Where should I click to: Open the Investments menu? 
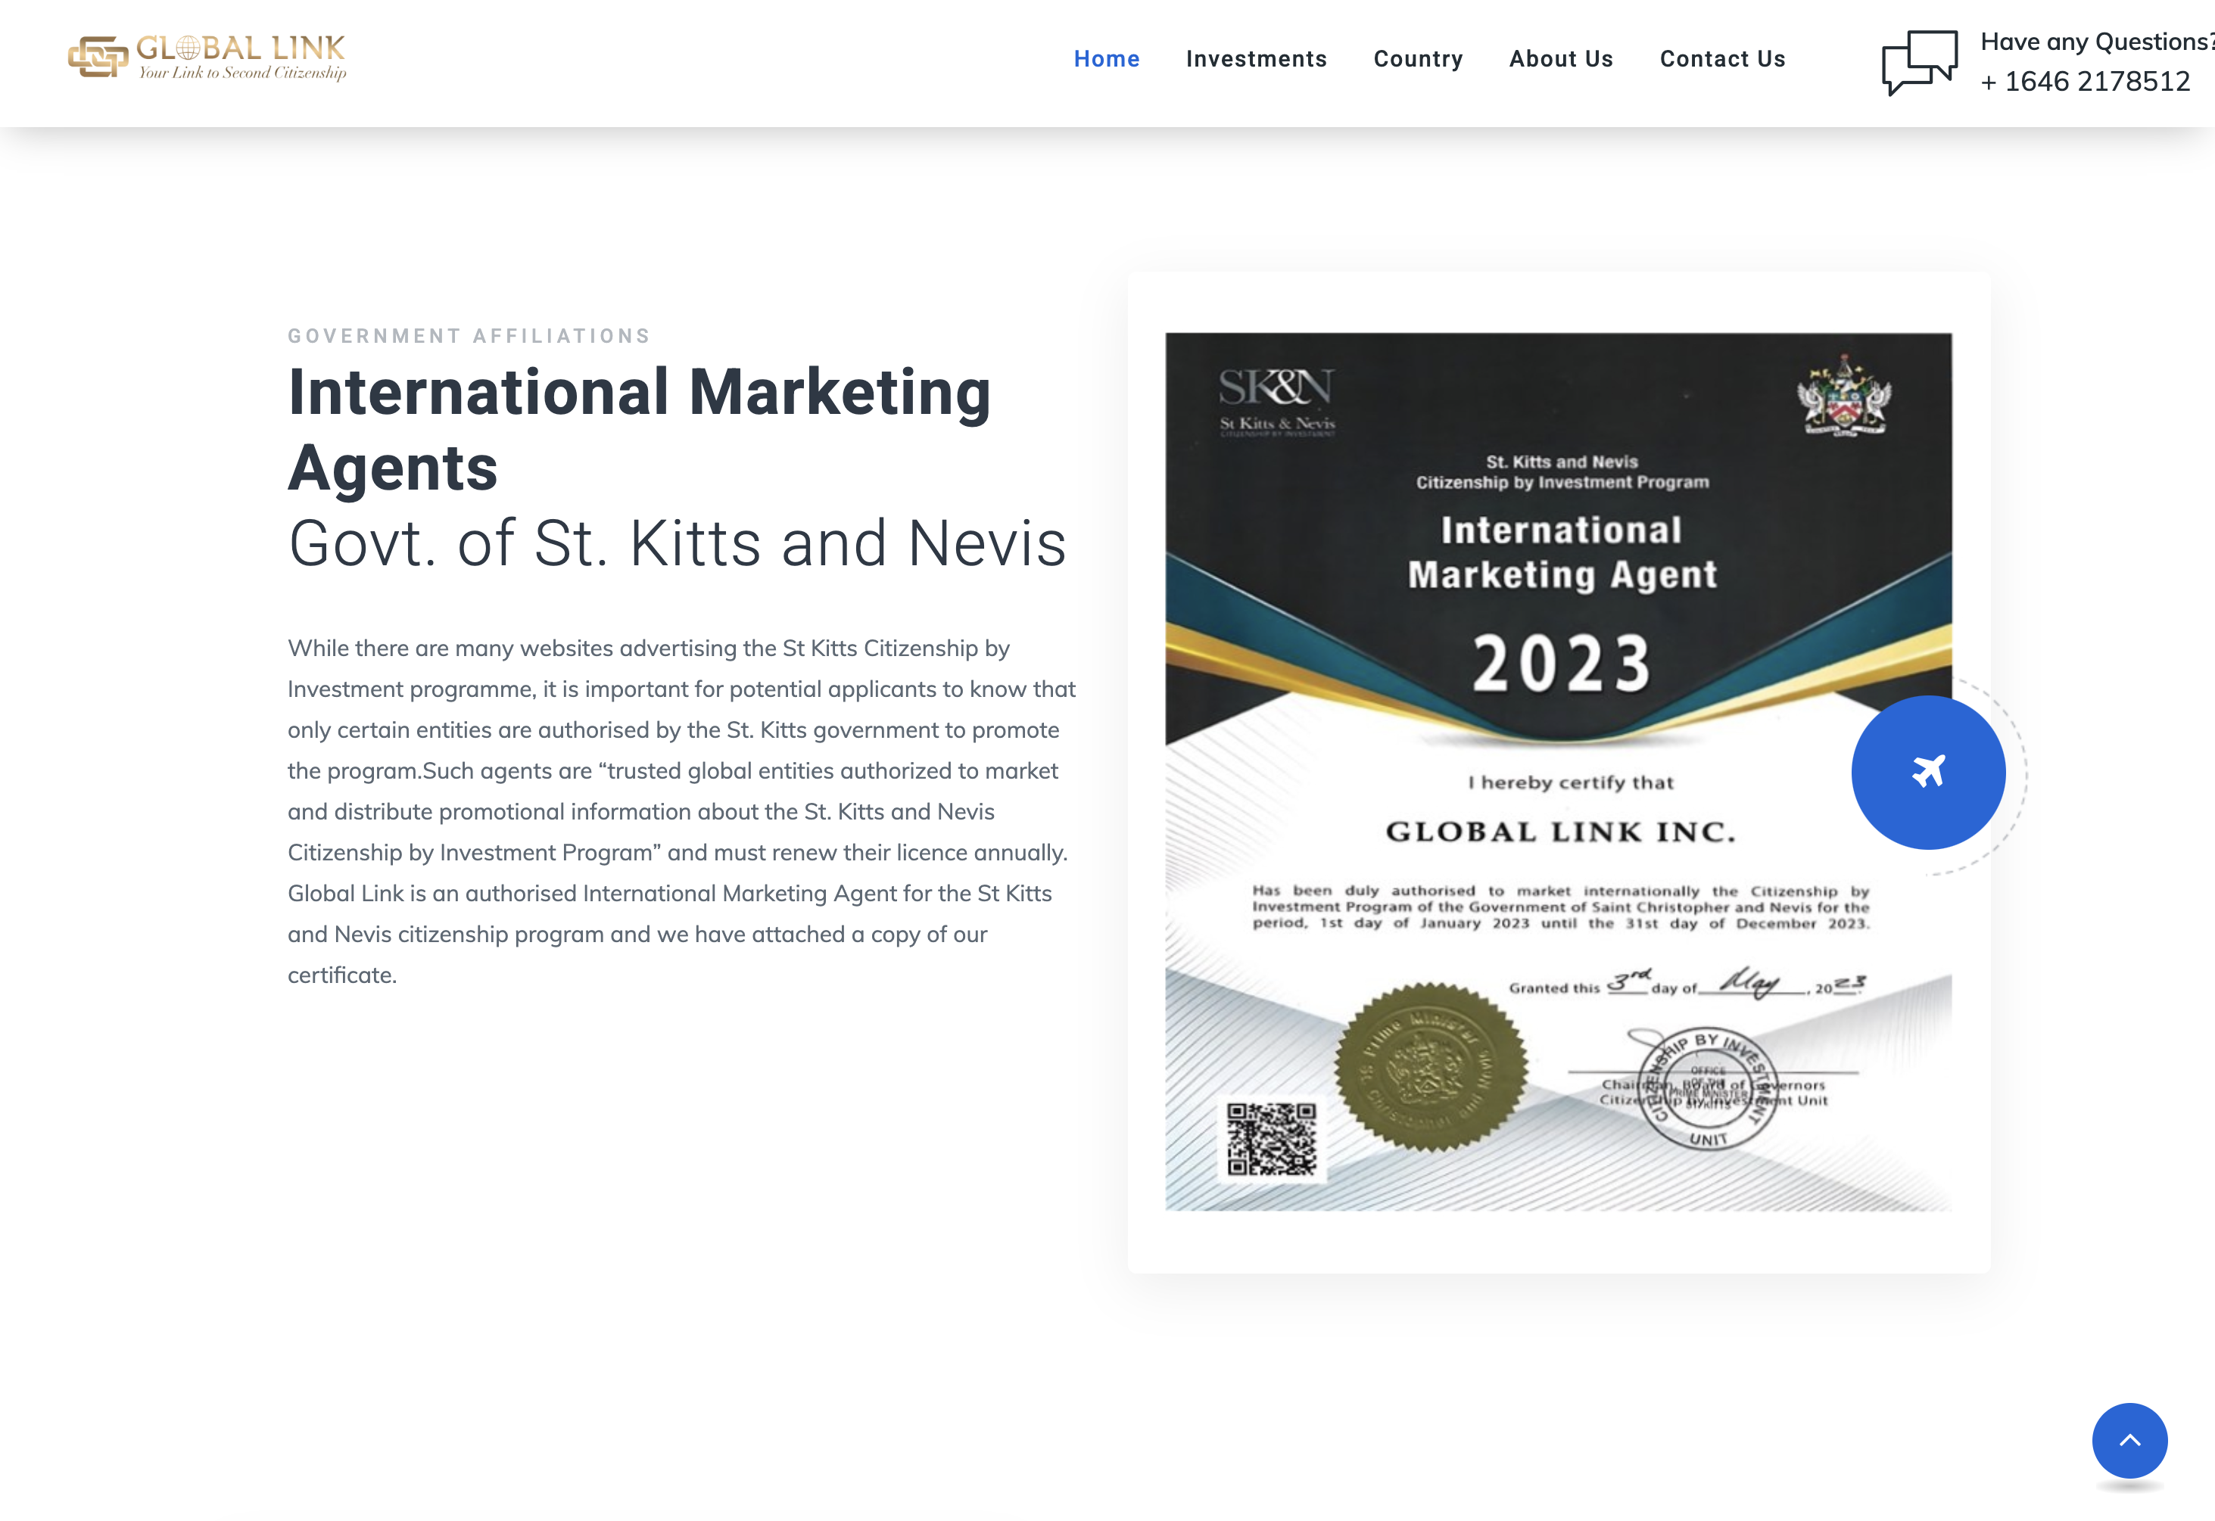point(1255,59)
